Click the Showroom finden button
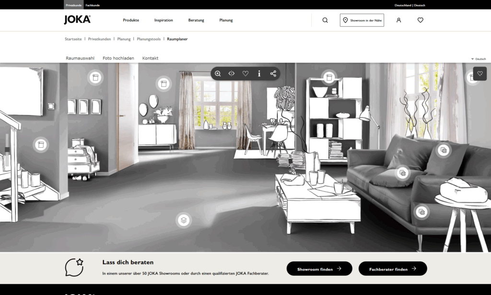This screenshot has height=295, width=491. [x=319, y=269]
